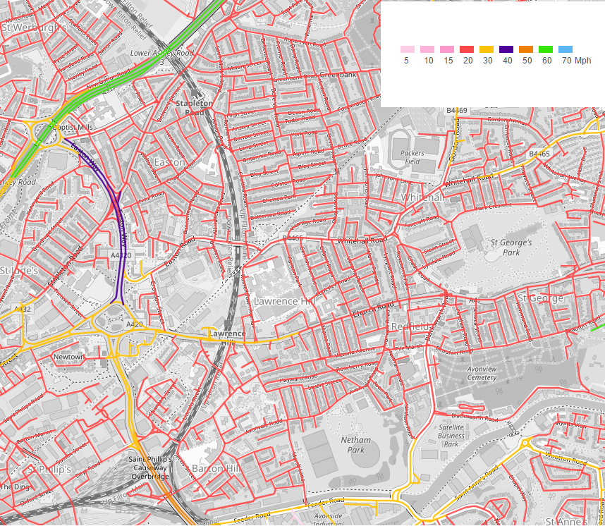This screenshot has width=605, height=526.
Task: Click the "Easton" district label
Action: 169,162
